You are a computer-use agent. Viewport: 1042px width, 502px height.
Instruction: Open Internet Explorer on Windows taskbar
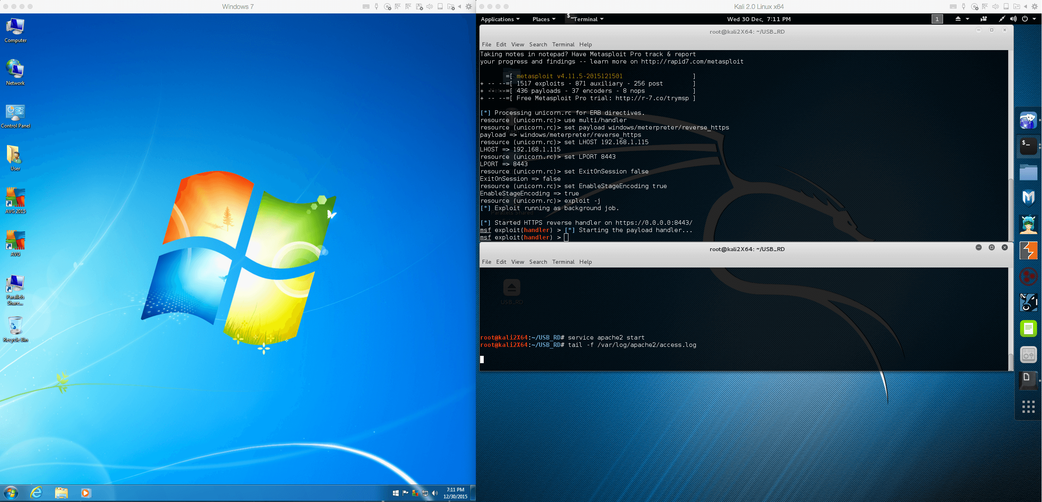pos(37,493)
